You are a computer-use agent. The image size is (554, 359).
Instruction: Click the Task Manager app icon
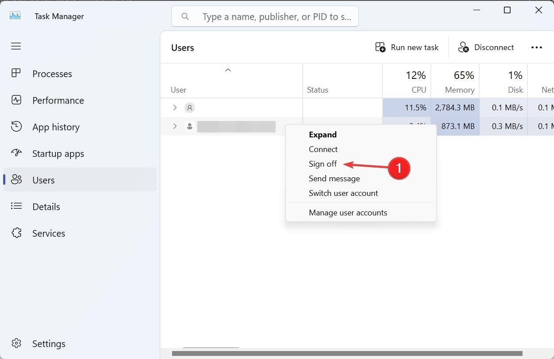click(x=15, y=16)
